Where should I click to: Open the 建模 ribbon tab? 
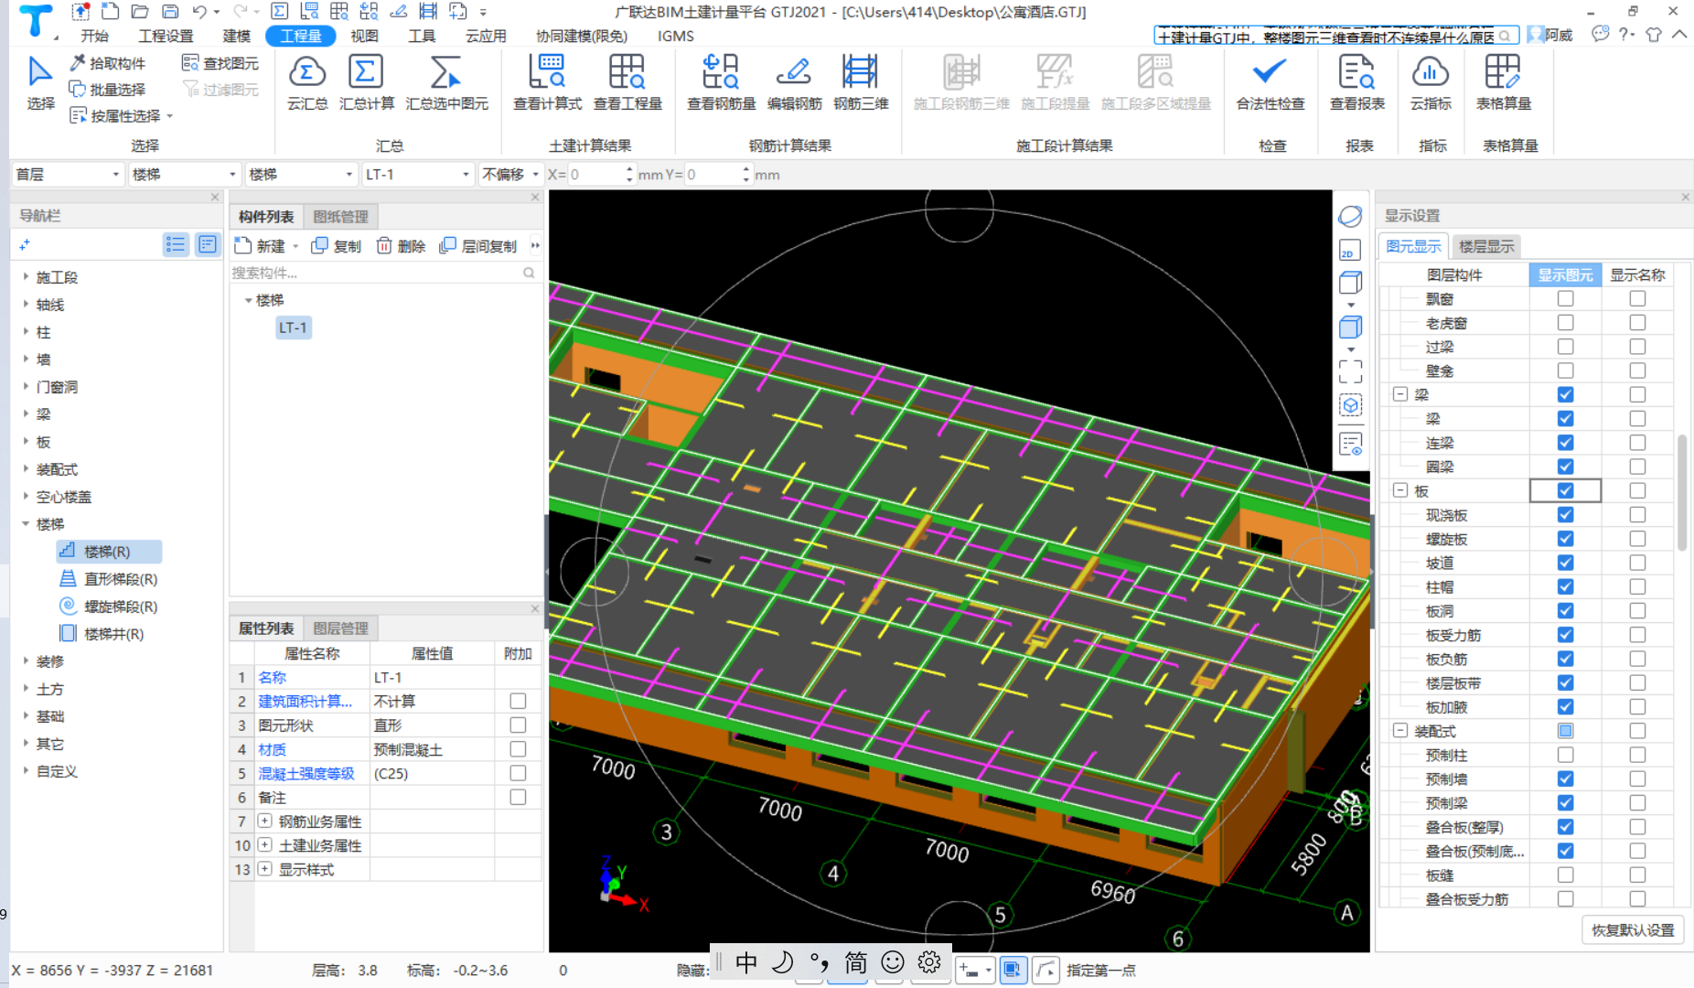pos(236,36)
